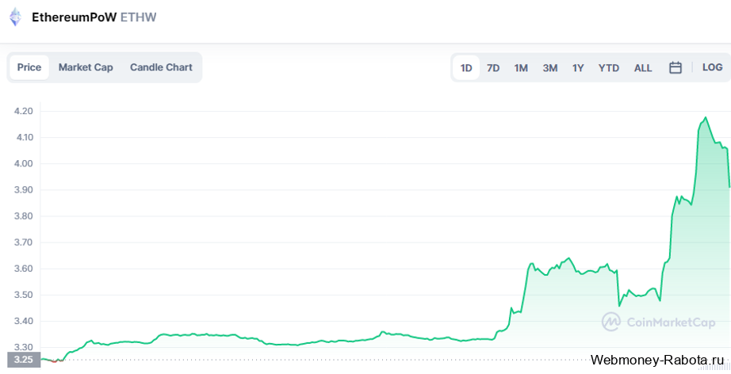The width and height of the screenshot is (731, 374).
Task: Click the 3.60 axis label
Action: (24, 269)
